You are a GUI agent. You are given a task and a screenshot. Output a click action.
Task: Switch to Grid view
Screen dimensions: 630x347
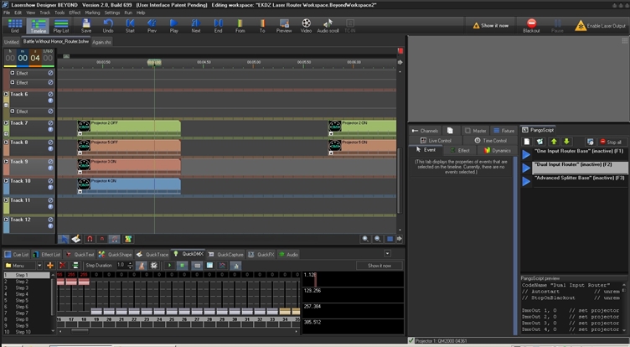pos(14,25)
